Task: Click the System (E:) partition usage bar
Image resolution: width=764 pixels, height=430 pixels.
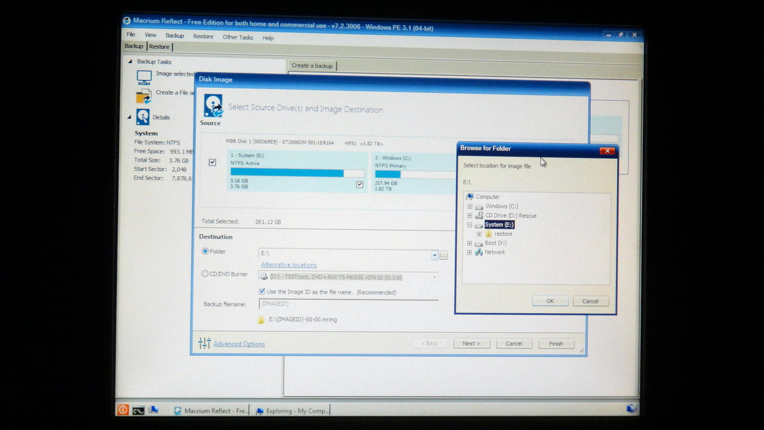Action: 297,173
